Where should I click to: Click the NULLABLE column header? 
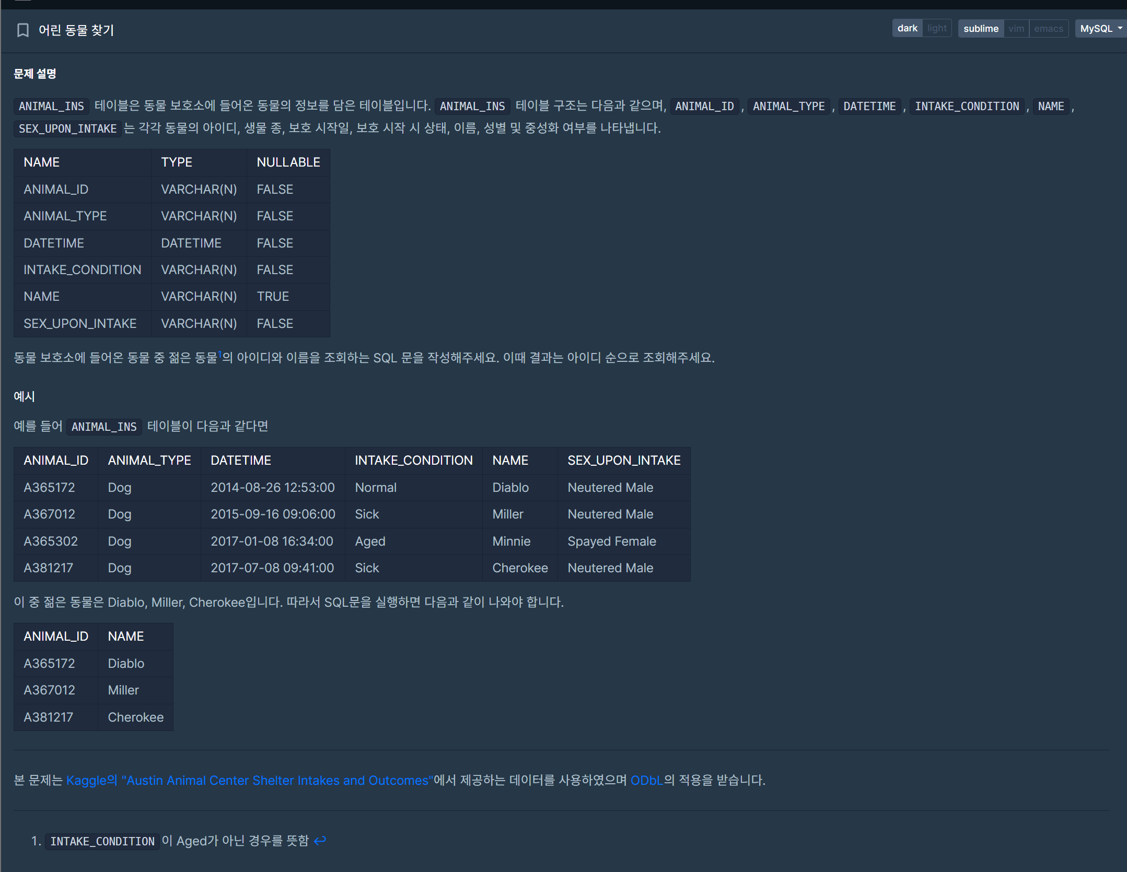pyautogui.click(x=288, y=162)
